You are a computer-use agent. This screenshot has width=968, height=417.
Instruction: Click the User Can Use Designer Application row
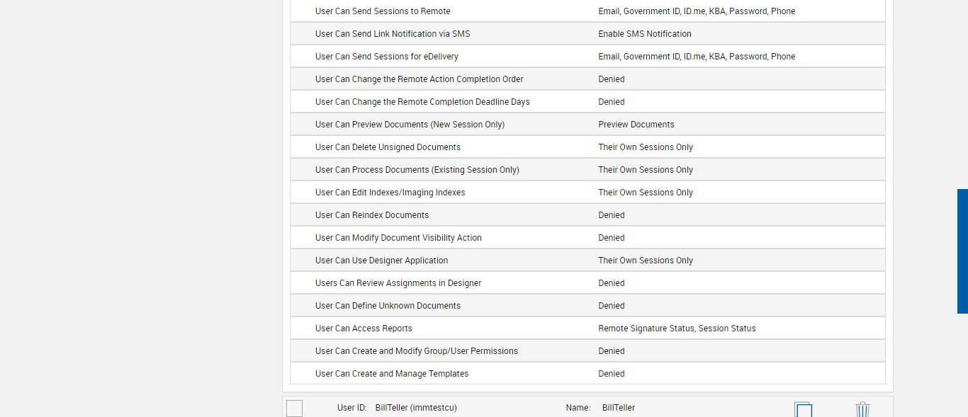click(381, 261)
